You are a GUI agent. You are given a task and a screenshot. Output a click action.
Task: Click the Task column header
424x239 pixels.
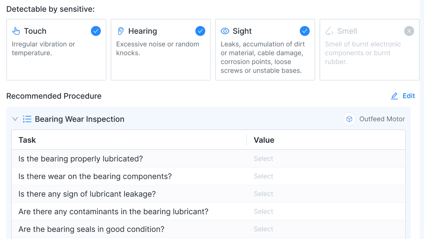[27, 140]
